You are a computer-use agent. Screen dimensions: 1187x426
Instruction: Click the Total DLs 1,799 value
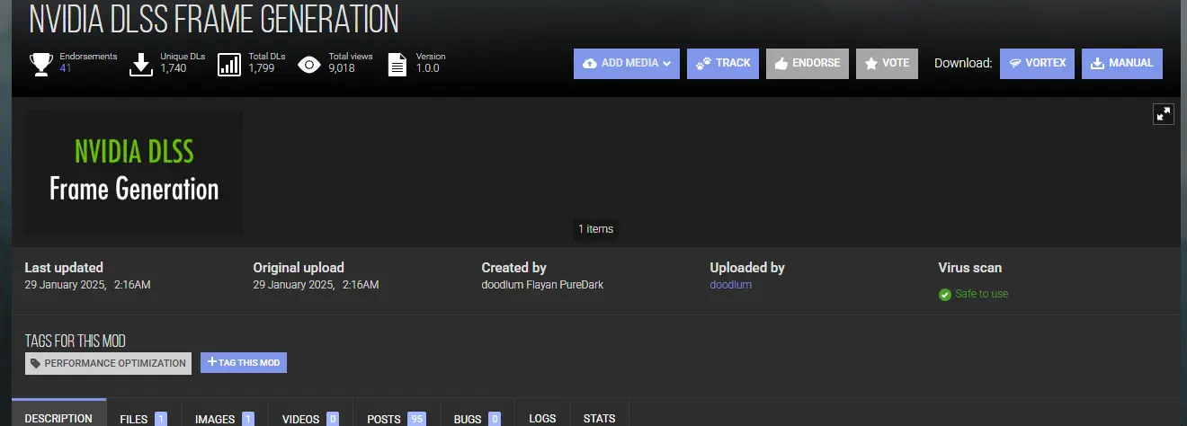(x=261, y=68)
